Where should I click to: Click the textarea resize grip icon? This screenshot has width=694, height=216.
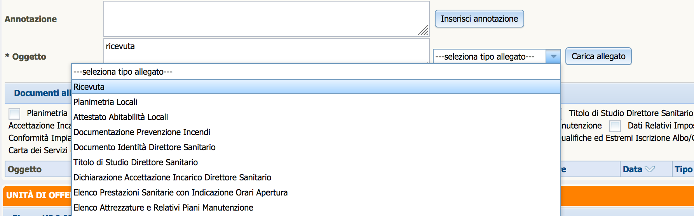(x=423, y=30)
